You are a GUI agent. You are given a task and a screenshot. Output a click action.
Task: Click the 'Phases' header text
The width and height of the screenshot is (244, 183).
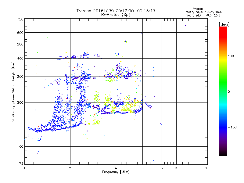tap(197, 9)
